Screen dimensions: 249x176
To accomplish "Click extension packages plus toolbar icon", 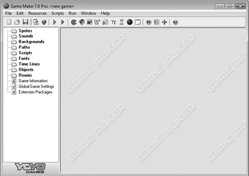I will point(164,22).
